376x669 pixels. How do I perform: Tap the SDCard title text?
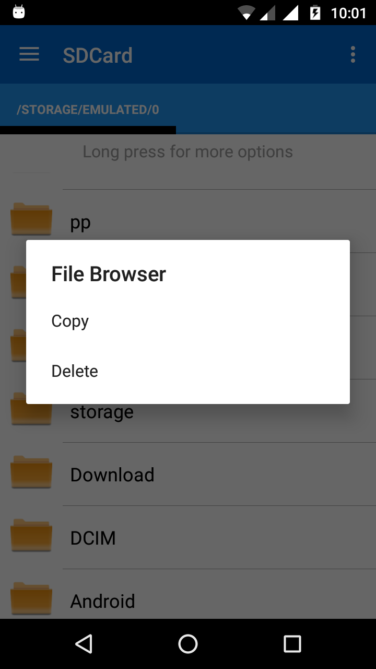tap(98, 55)
